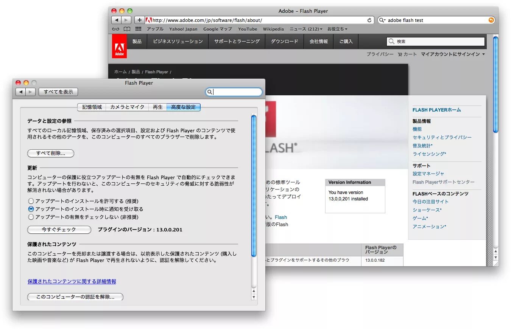This screenshot has width=511, height=329.
Task: Click the magnifier icon in Safari search field
Action: coord(382,20)
